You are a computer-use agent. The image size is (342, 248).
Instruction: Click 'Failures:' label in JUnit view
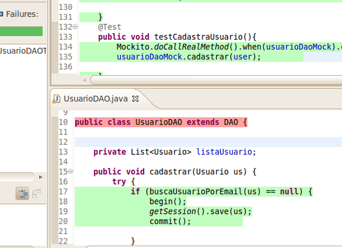tap(22, 14)
